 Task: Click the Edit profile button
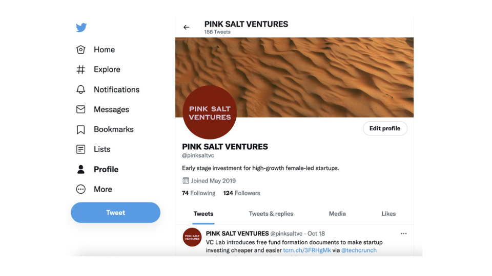(385, 128)
